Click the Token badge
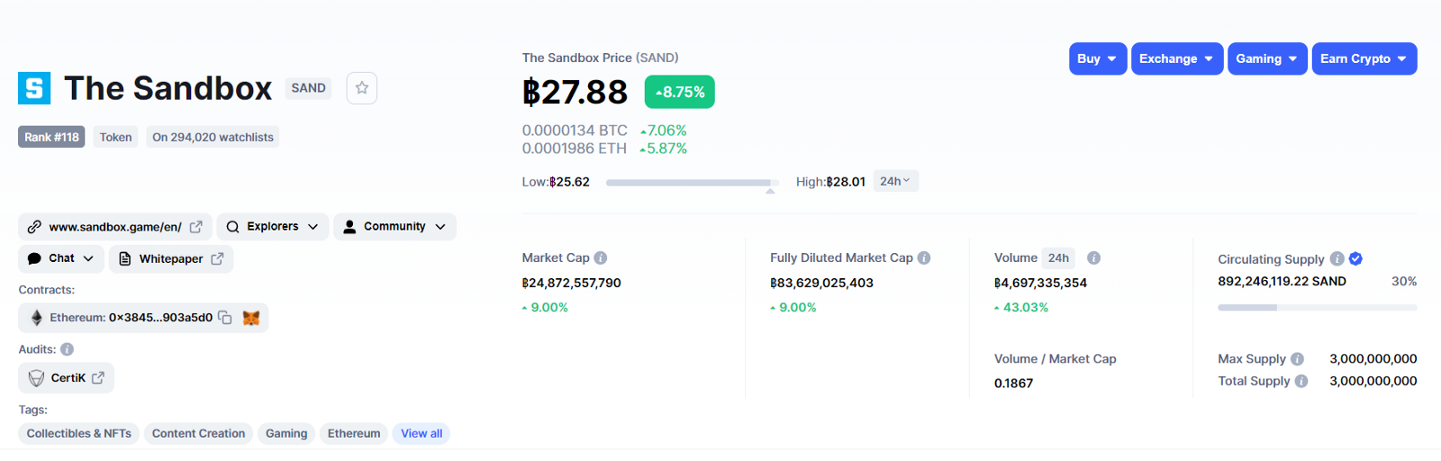This screenshot has height=461, width=1441. point(115,137)
